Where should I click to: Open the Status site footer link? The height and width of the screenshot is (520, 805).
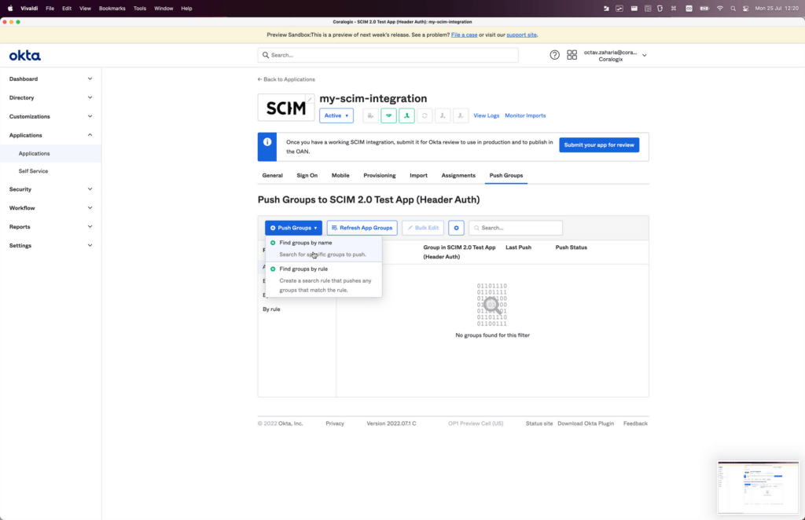click(x=539, y=423)
